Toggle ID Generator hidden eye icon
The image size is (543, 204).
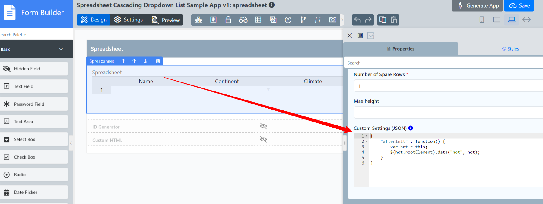263,126
